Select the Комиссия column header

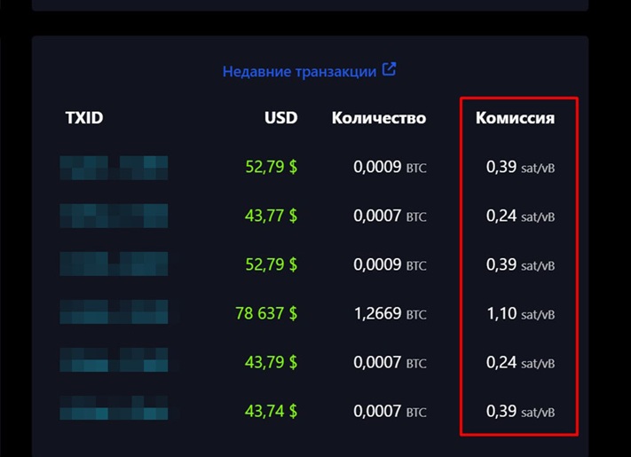coord(515,118)
